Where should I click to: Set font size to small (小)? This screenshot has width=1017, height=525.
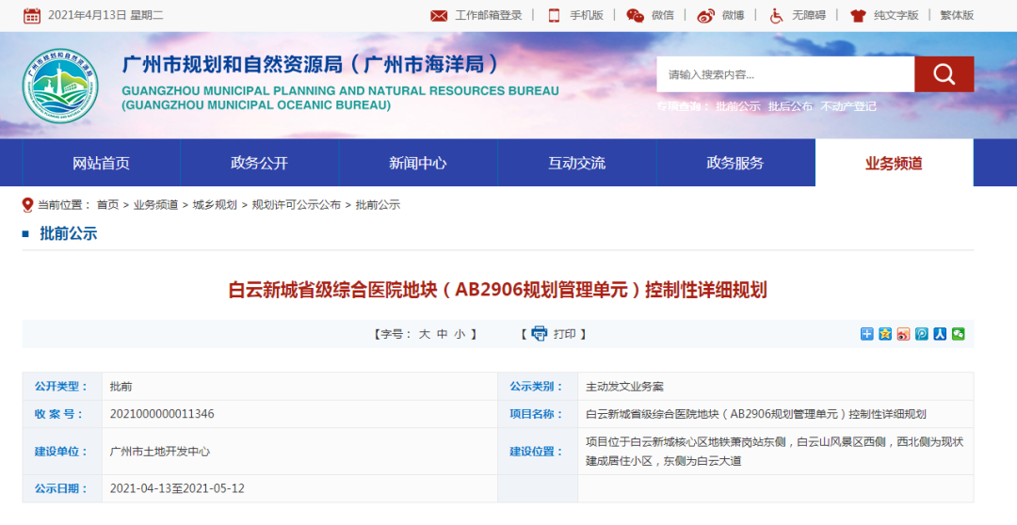(x=460, y=334)
